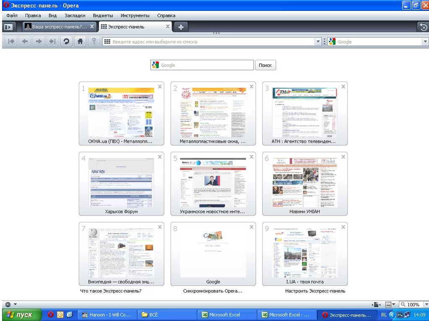
Task: Remove Speed Dial entry 4 Харьков Форум
Action: [x=160, y=157]
